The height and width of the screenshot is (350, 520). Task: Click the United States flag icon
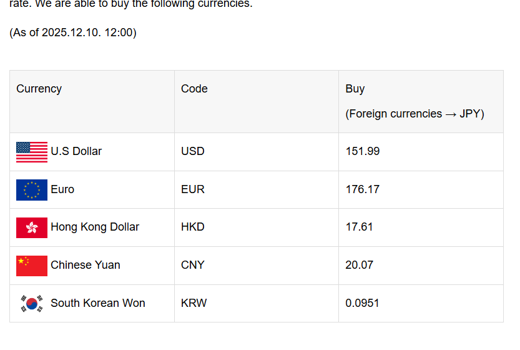tap(32, 152)
